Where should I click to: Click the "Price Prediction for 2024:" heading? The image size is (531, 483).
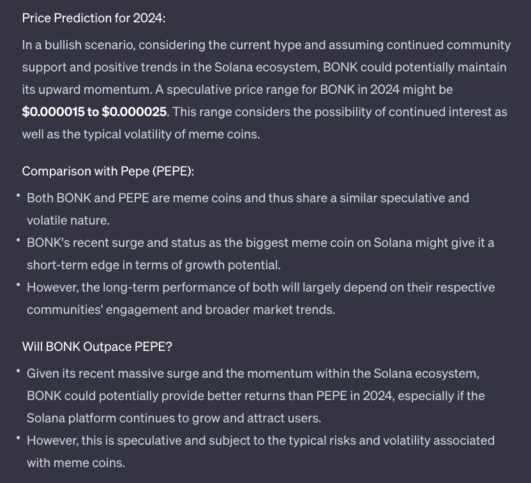click(93, 18)
